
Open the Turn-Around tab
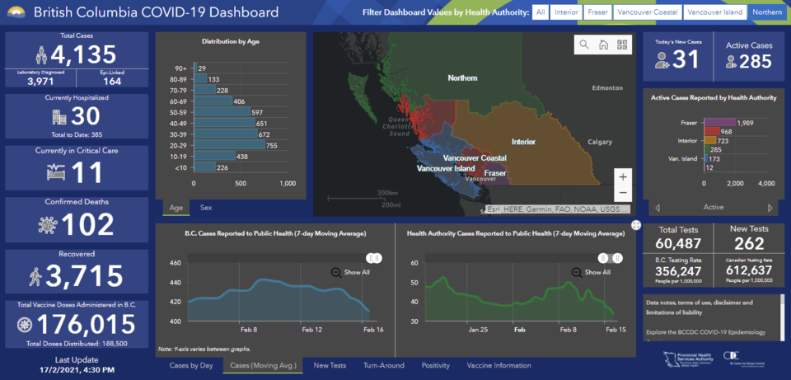(383, 365)
